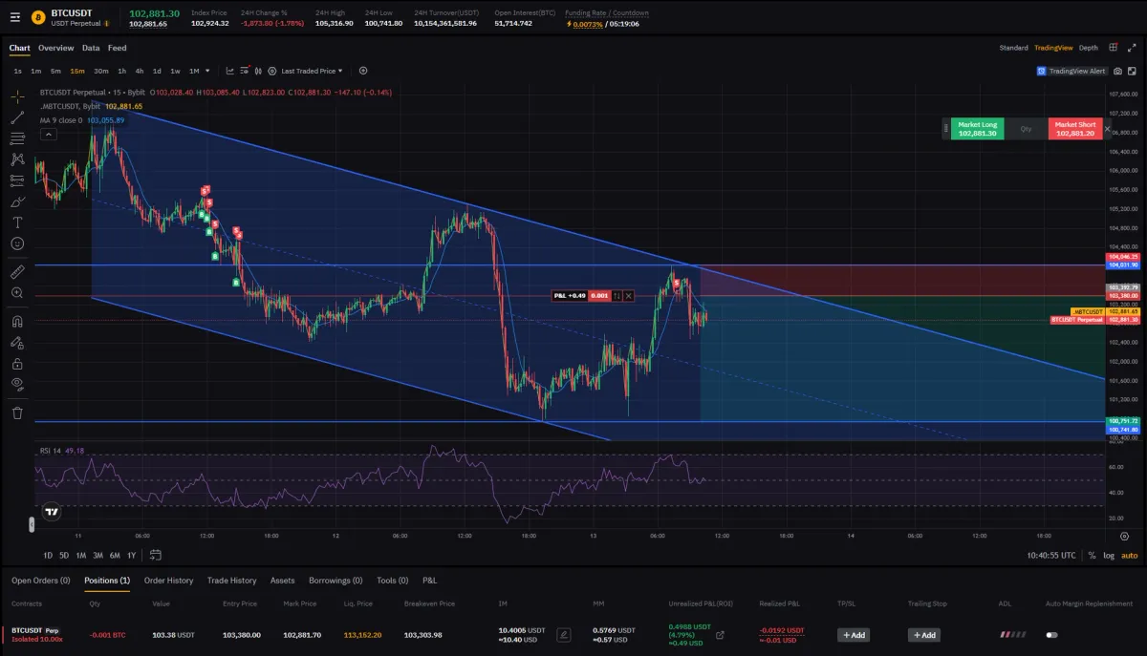1147x656 pixels.
Task: Add a Trailing Stop to the position
Action: pyautogui.click(x=923, y=635)
